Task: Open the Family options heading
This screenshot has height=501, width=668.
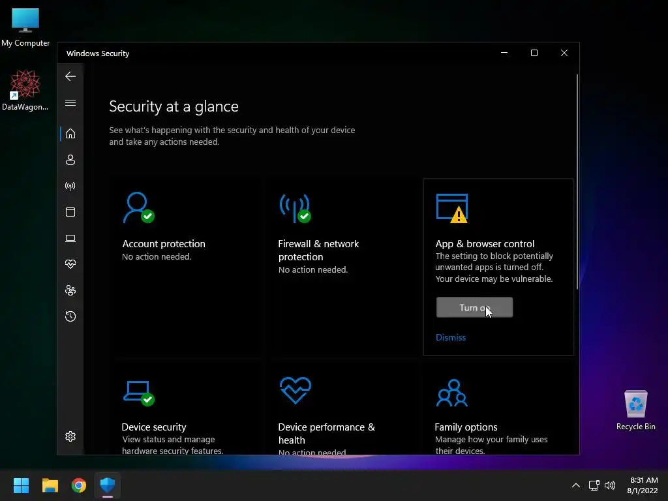Action: coord(466,427)
